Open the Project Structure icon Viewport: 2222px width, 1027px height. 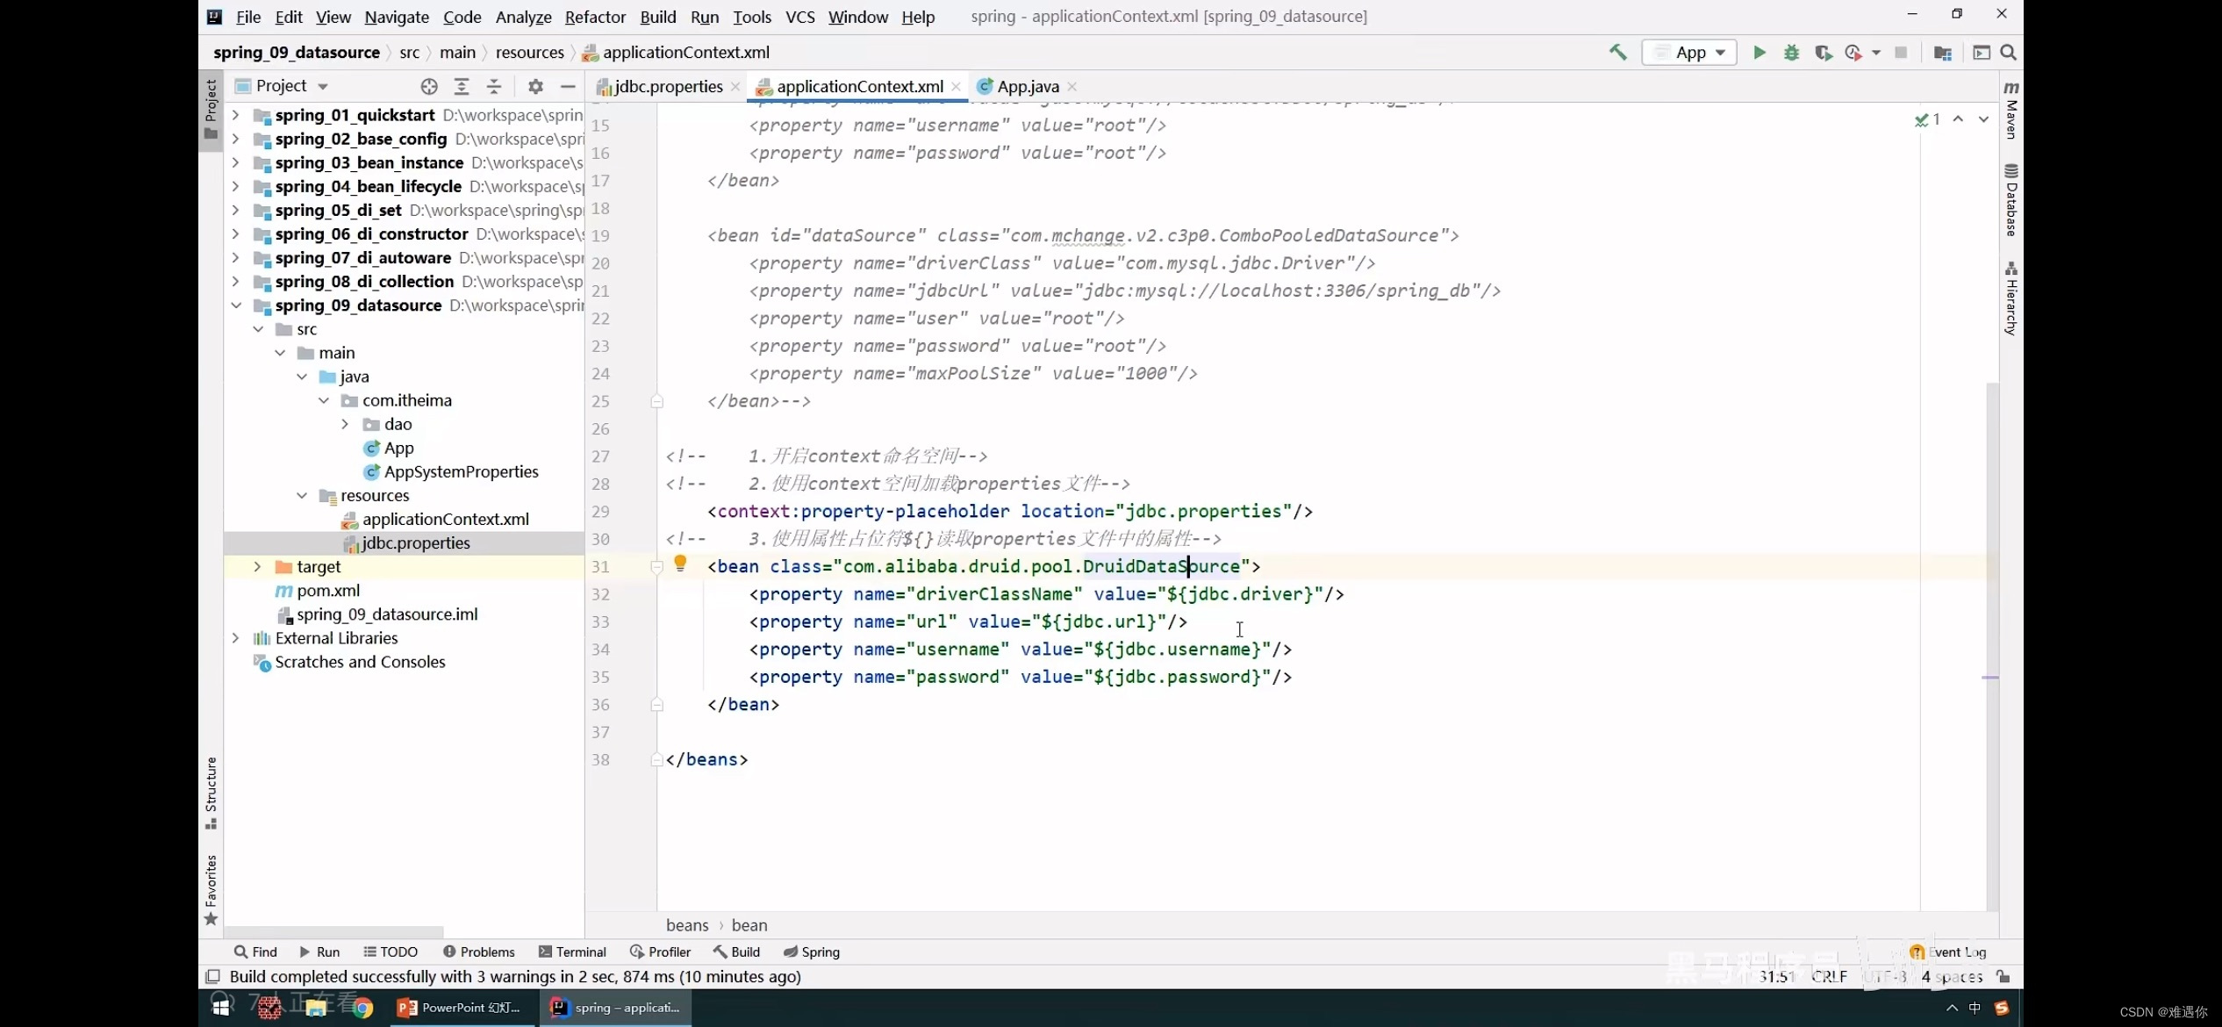click(x=1942, y=53)
